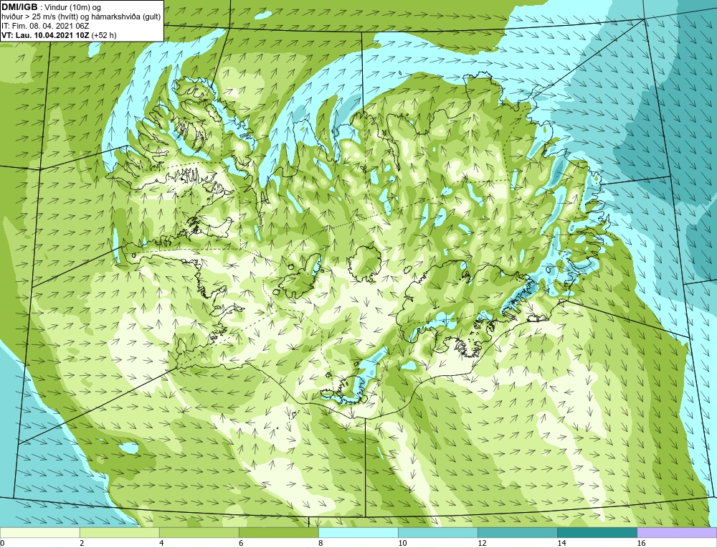Click the light cyan 8–10 legend swatch
This screenshot has width=717, height=548.
[x=358, y=532]
